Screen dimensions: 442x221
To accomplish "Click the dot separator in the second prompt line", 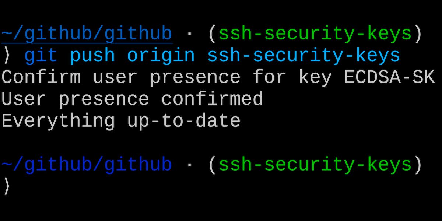I will pos(189,165).
